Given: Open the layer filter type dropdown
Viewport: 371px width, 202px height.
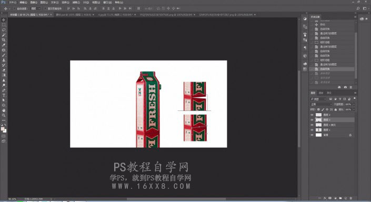Looking at the screenshot, I should click(x=318, y=99).
